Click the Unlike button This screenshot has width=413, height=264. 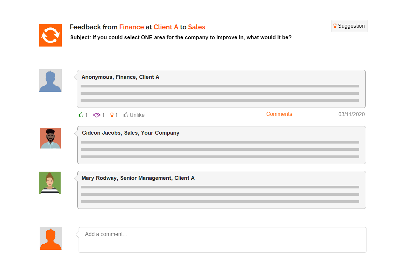[134, 115]
